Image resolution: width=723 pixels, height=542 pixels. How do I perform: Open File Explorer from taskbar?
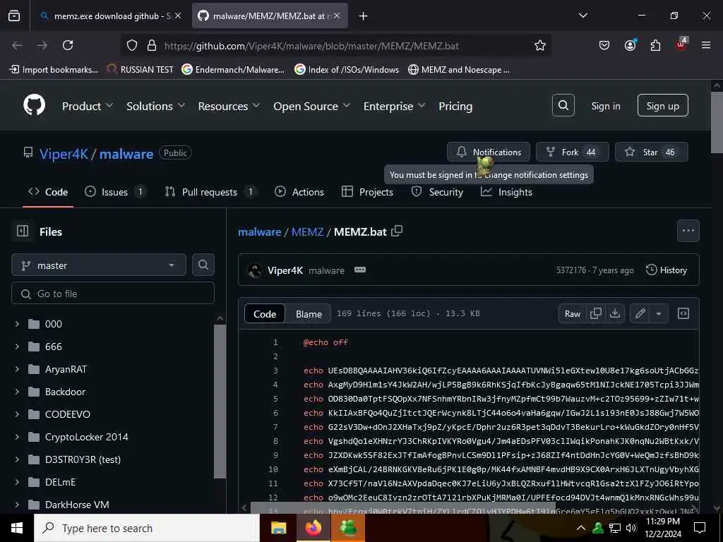[x=278, y=528]
